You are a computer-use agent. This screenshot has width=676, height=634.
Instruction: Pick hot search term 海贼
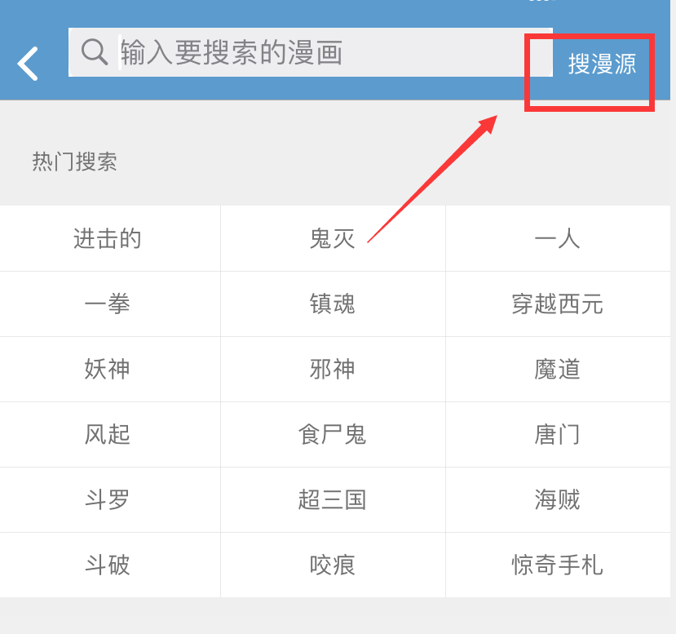558,499
